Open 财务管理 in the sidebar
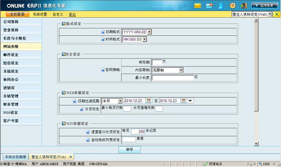The height and width of the screenshot is (167, 281). pyautogui.click(x=11, y=104)
